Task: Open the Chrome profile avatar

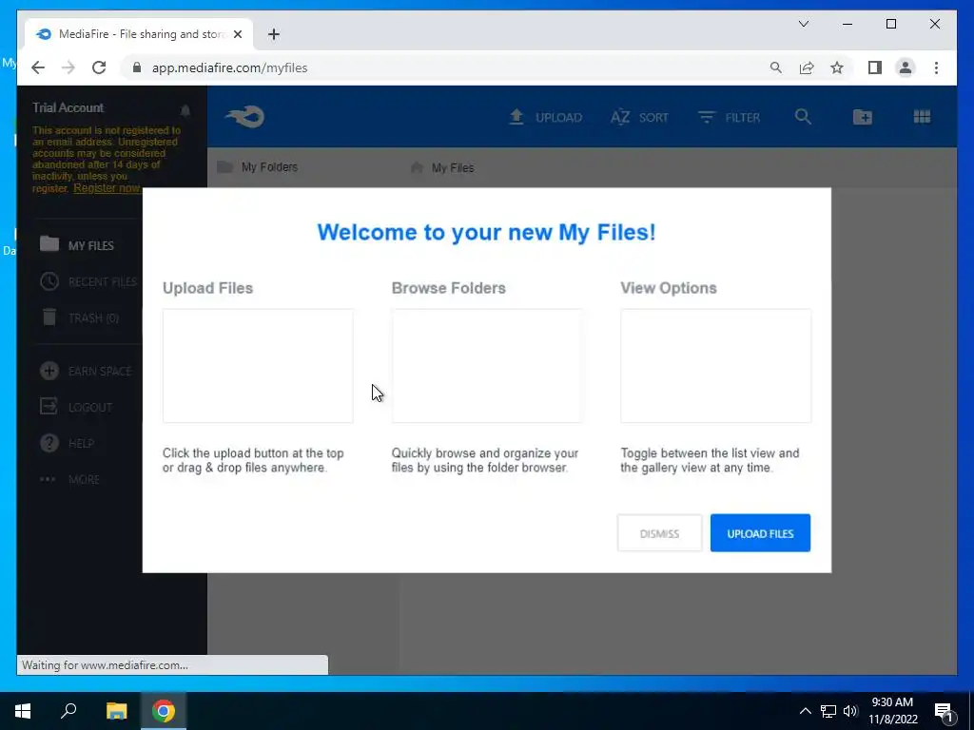Action: click(x=906, y=67)
